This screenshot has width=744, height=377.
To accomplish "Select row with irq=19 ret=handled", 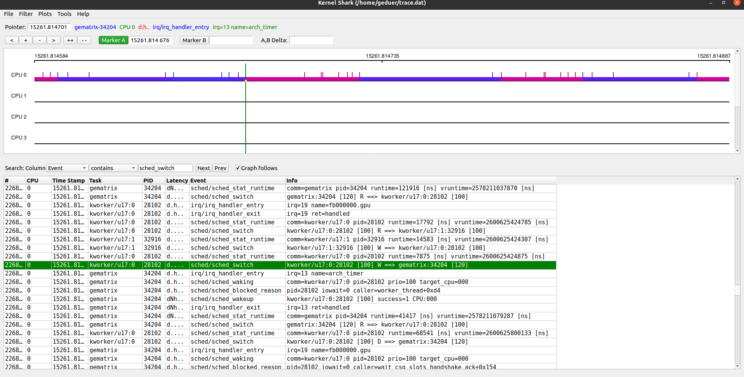I will click(280, 214).
